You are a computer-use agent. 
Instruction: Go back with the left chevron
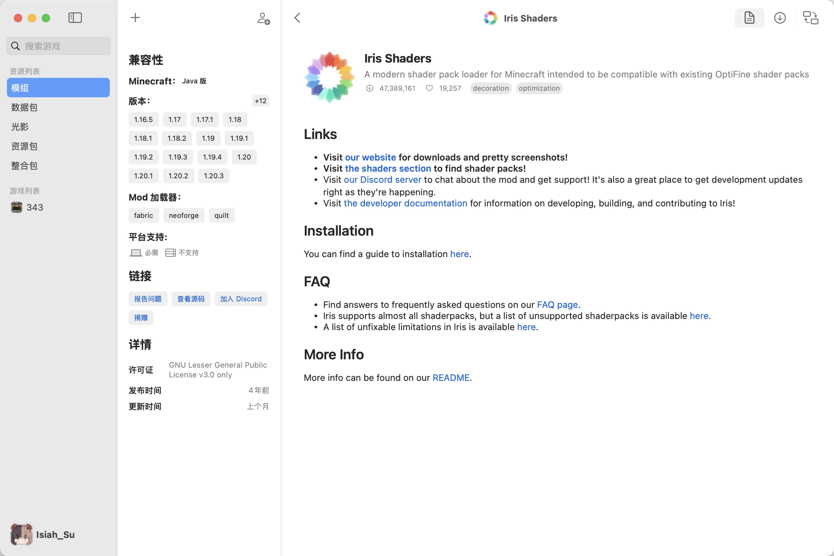(x=297, y=18)
